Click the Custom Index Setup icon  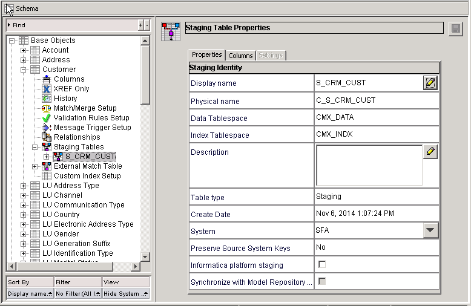[x=47, y=176]
